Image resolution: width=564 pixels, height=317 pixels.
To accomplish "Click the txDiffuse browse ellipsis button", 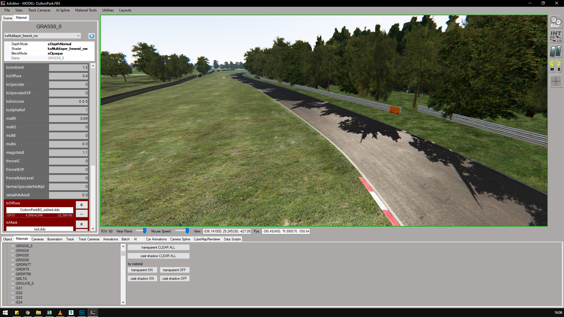I will pos(82,214).
